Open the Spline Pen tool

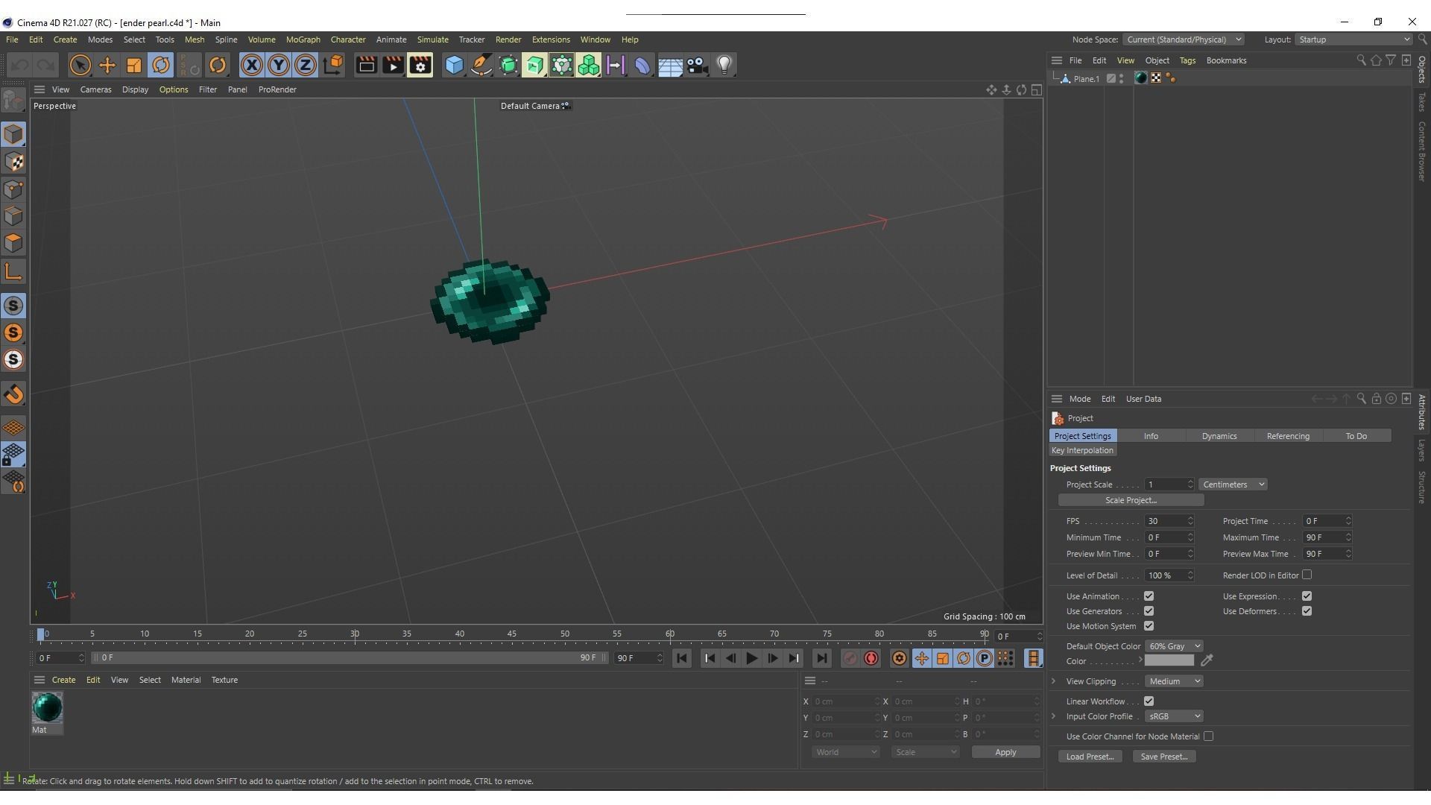pos(481,66)
